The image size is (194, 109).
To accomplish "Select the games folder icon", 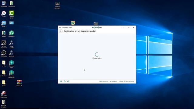I will [4, 34].
